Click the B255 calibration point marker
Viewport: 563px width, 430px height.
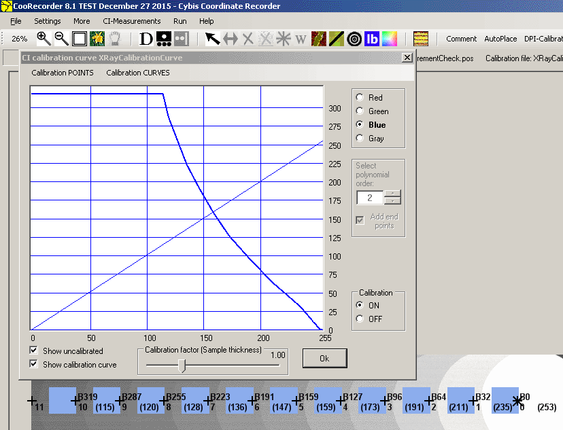163,401
